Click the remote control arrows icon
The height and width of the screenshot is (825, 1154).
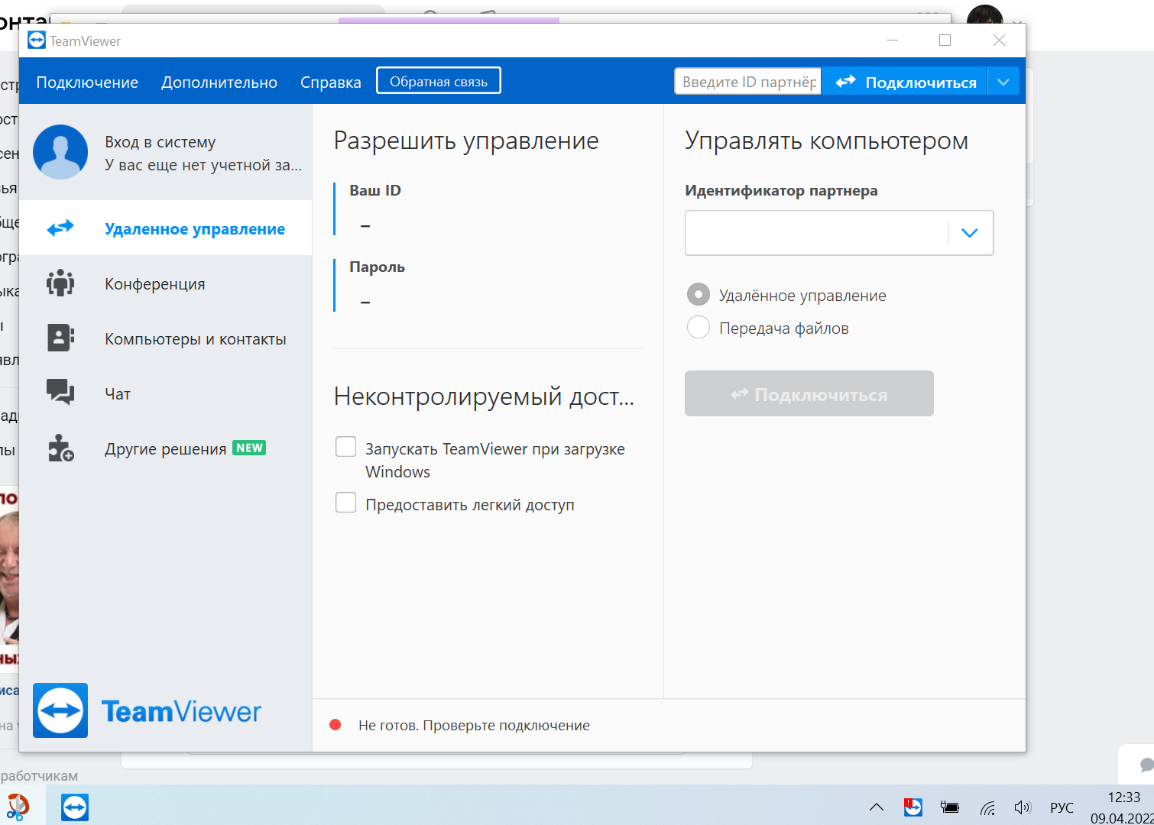[60, 228]
